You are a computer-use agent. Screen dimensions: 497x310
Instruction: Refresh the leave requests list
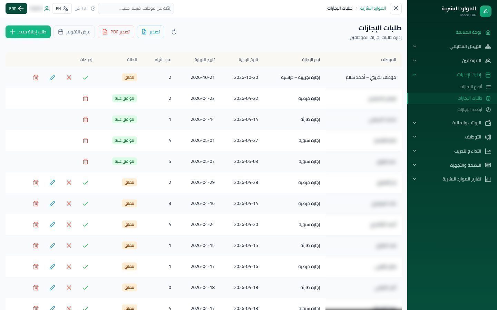[174, 32]
